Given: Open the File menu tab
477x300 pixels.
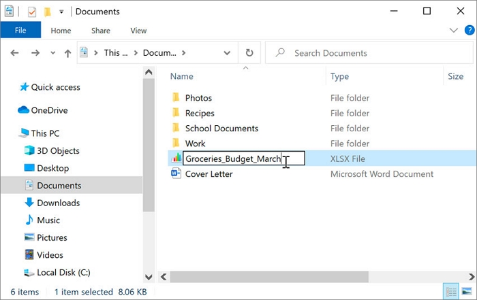Looking at the screenshot, I should coord(20,31).
